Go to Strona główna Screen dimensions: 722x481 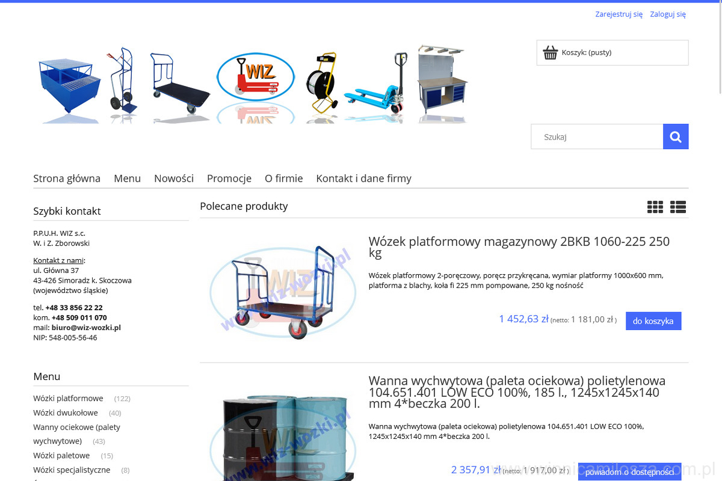click(x=67, y=179)
